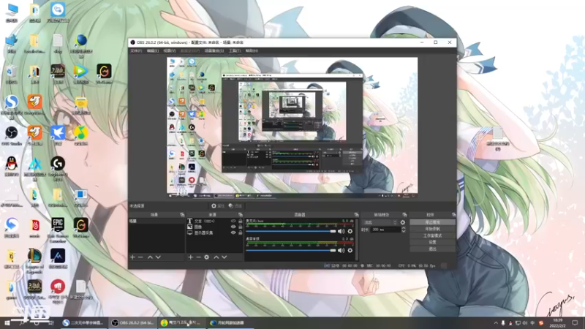Viewport: 585px width, 329px height.
Task: Remove selected source with minus icon
Action: point(198,257)
